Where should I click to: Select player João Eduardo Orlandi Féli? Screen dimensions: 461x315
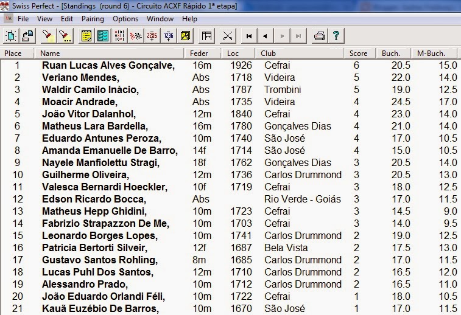[x=104, y=297]
